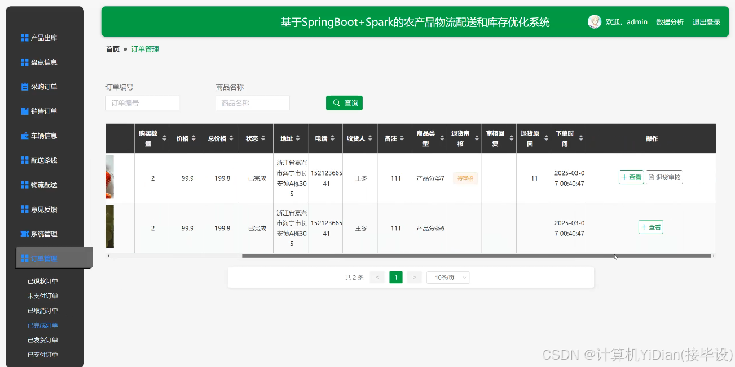Open 产品出库 menu item
This screenshot has height=367, width=735.
click(x=44, y=38)
